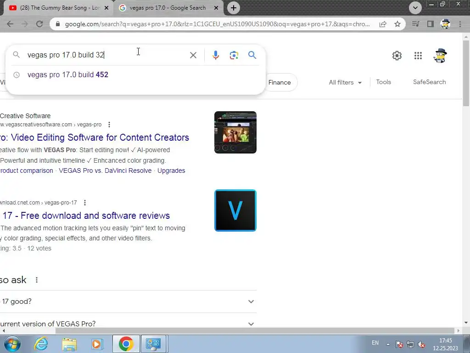The image size is (470, 353).
Task: Open result options for cnet vegas-pro-17
Action: pyautogui.click(x=85, y=203)
